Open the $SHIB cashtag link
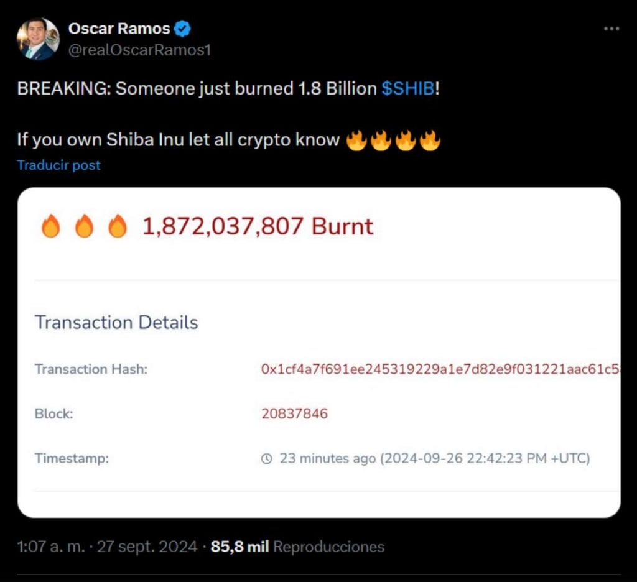 point(408,88)
